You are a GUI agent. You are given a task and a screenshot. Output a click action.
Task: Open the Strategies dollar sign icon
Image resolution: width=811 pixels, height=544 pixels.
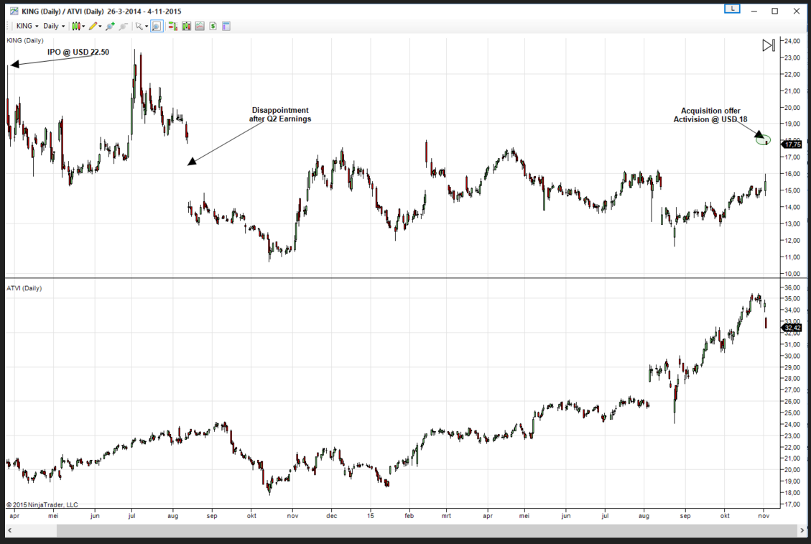pyautogui.click(x=213, y=26)
